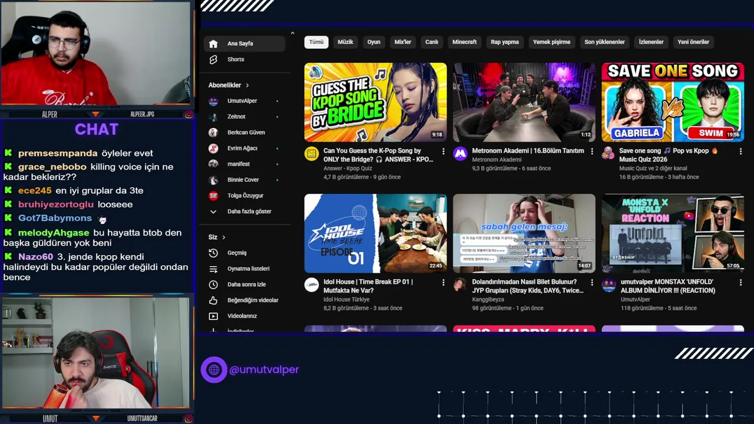Open UmutvAlper avatar under MONSTAX reaction video

609,286
